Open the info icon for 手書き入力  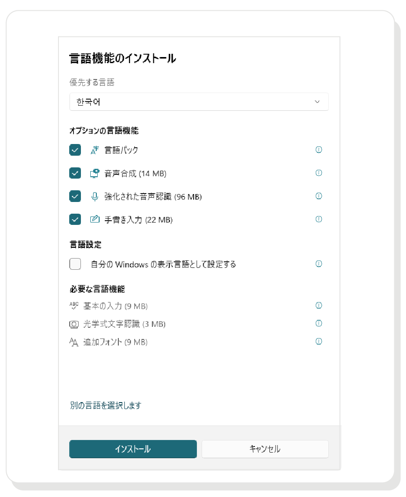point(319,219)
